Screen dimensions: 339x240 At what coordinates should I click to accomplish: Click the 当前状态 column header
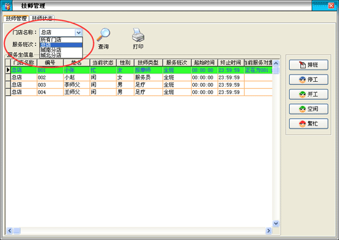click(x=103, y=63)
